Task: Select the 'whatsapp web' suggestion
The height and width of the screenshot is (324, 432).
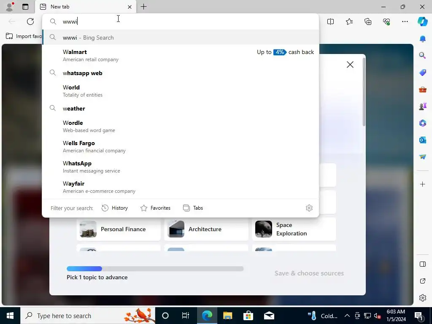Action: click(181, 73)
